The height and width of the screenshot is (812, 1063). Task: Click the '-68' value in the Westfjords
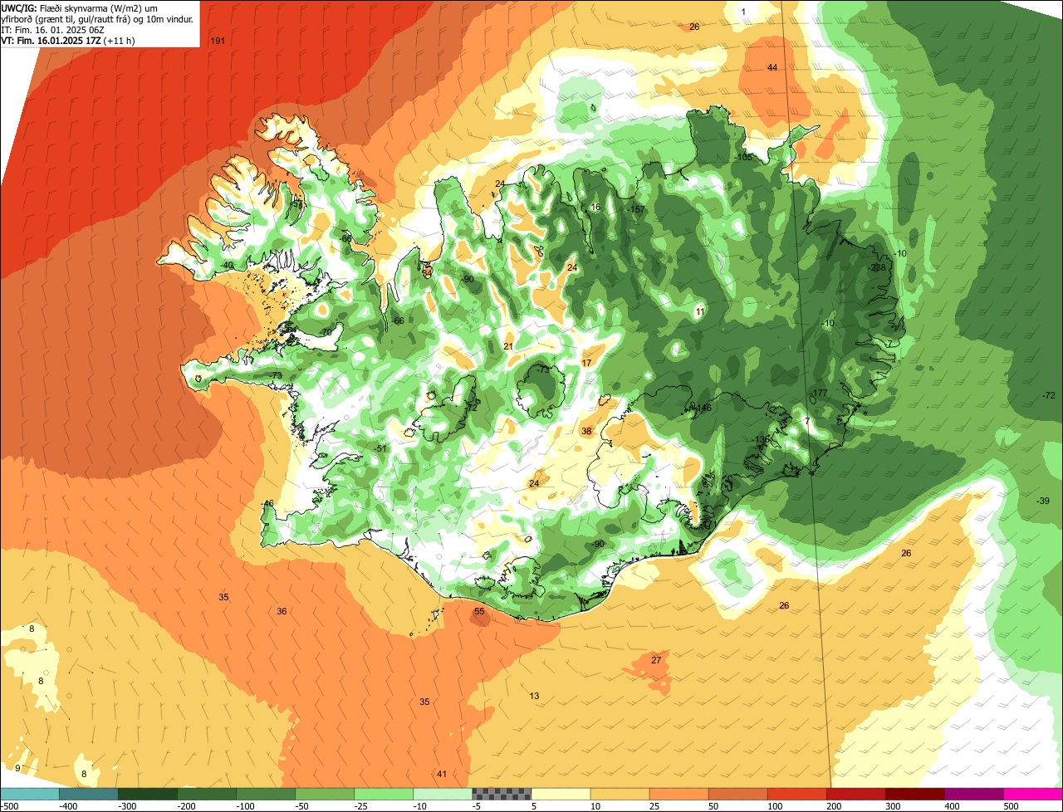click(345, 239)
